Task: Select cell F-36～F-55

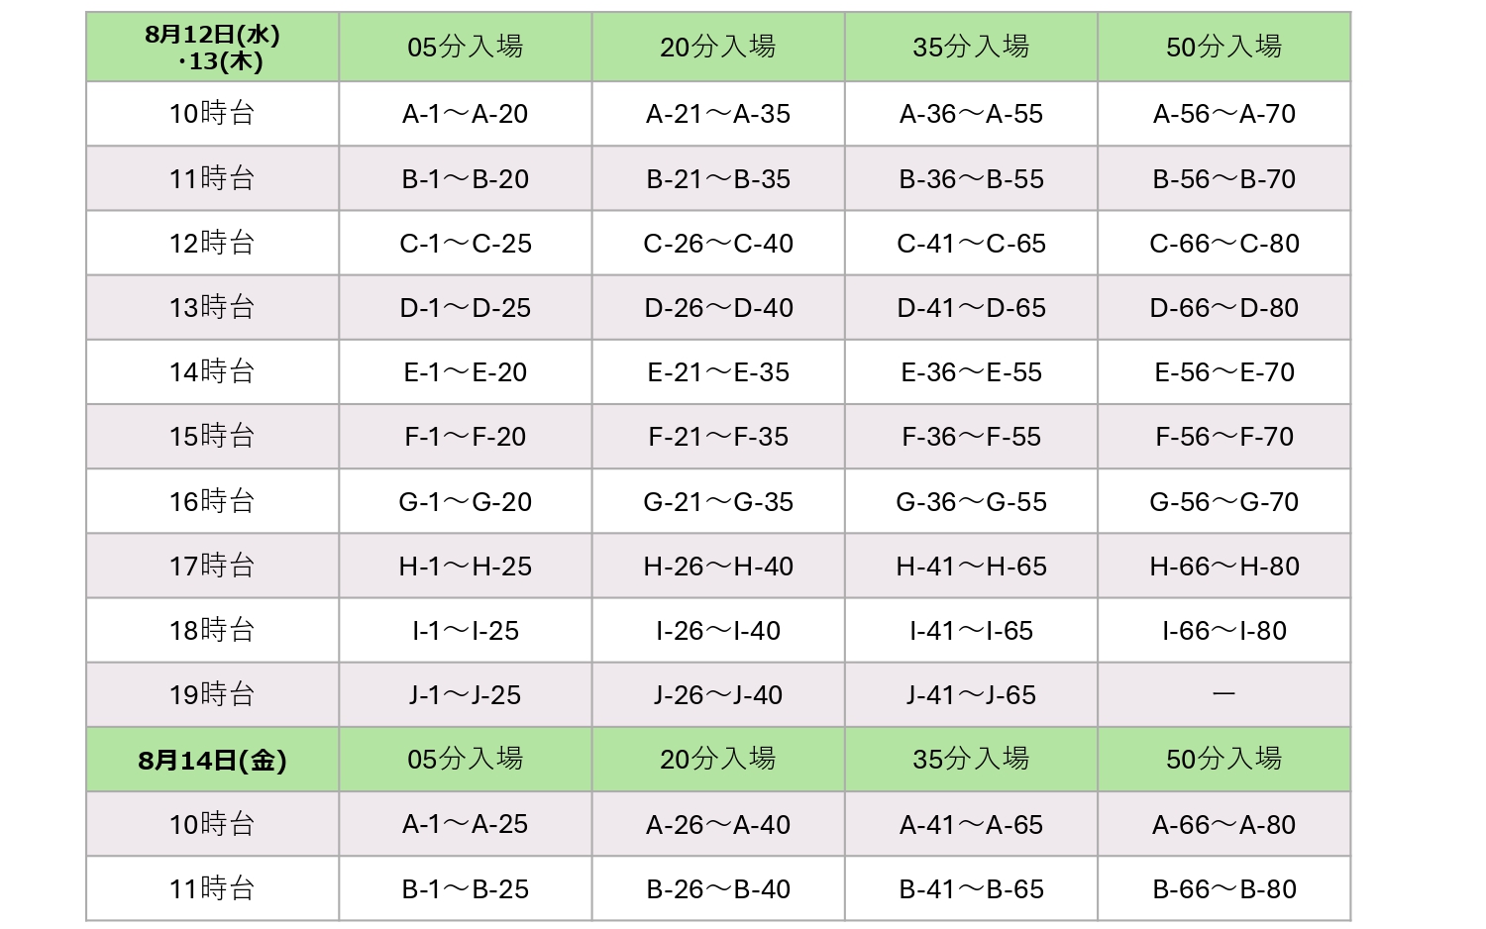Action: pyautogui.click(x=971, y=437)
